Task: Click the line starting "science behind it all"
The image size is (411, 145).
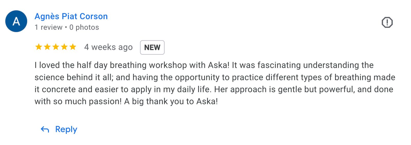Action: click(x=215, y=77)
